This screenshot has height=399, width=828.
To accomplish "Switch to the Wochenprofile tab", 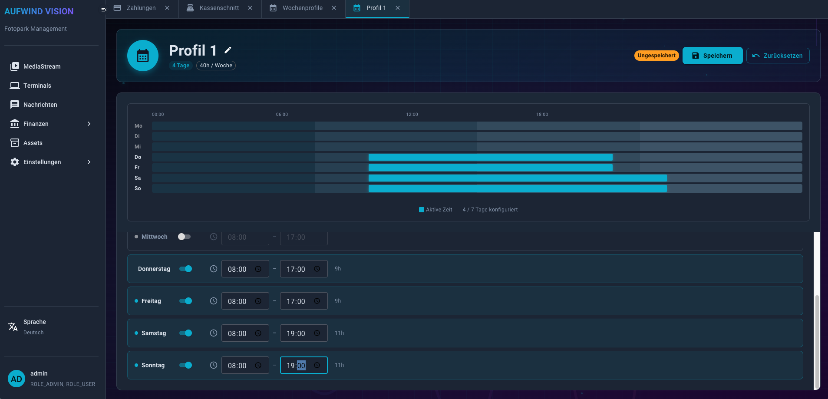I will click(x=302, y=8).
